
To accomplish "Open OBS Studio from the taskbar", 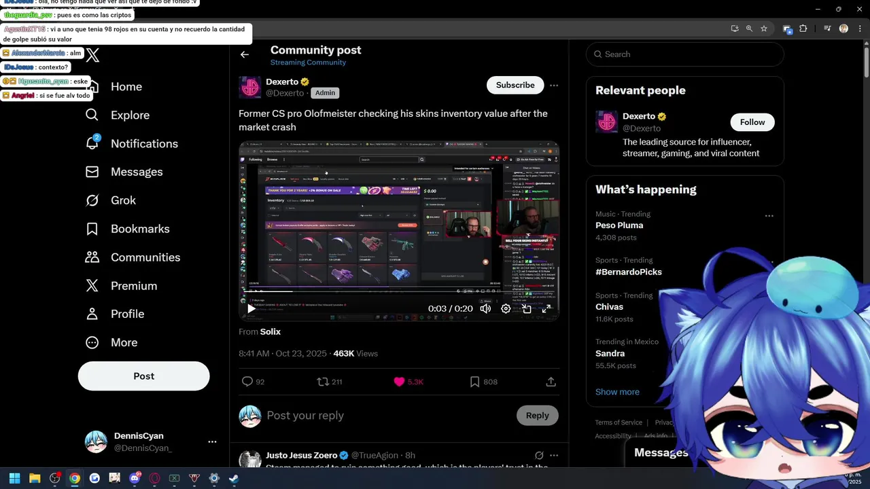I will pos(54,478).
